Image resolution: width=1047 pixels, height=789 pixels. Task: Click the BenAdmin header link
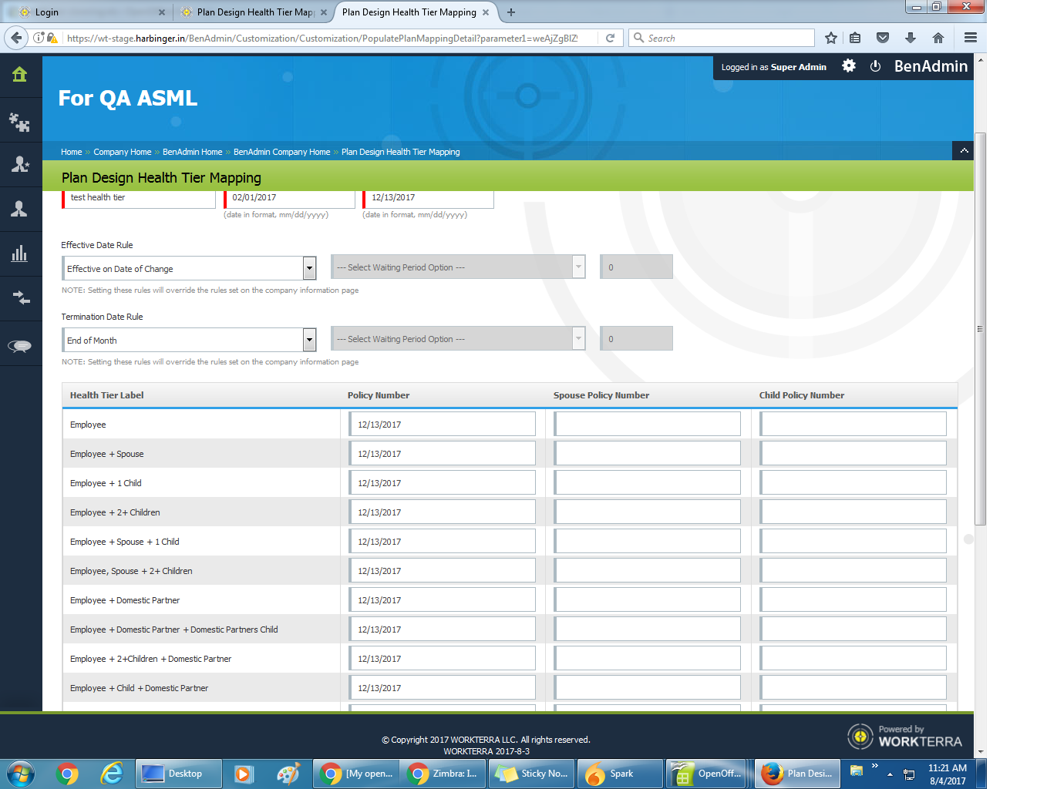click(931, 66)
